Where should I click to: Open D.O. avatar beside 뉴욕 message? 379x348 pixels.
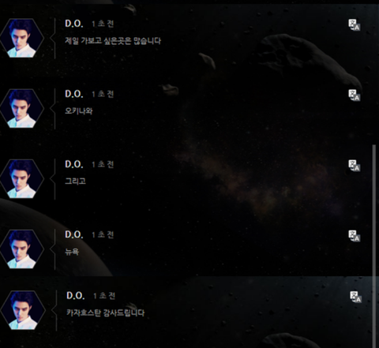point(21,249)
